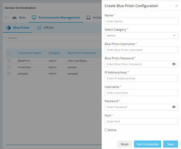
Task: Open the Bots tab
Action: click(x=19, y=18)
